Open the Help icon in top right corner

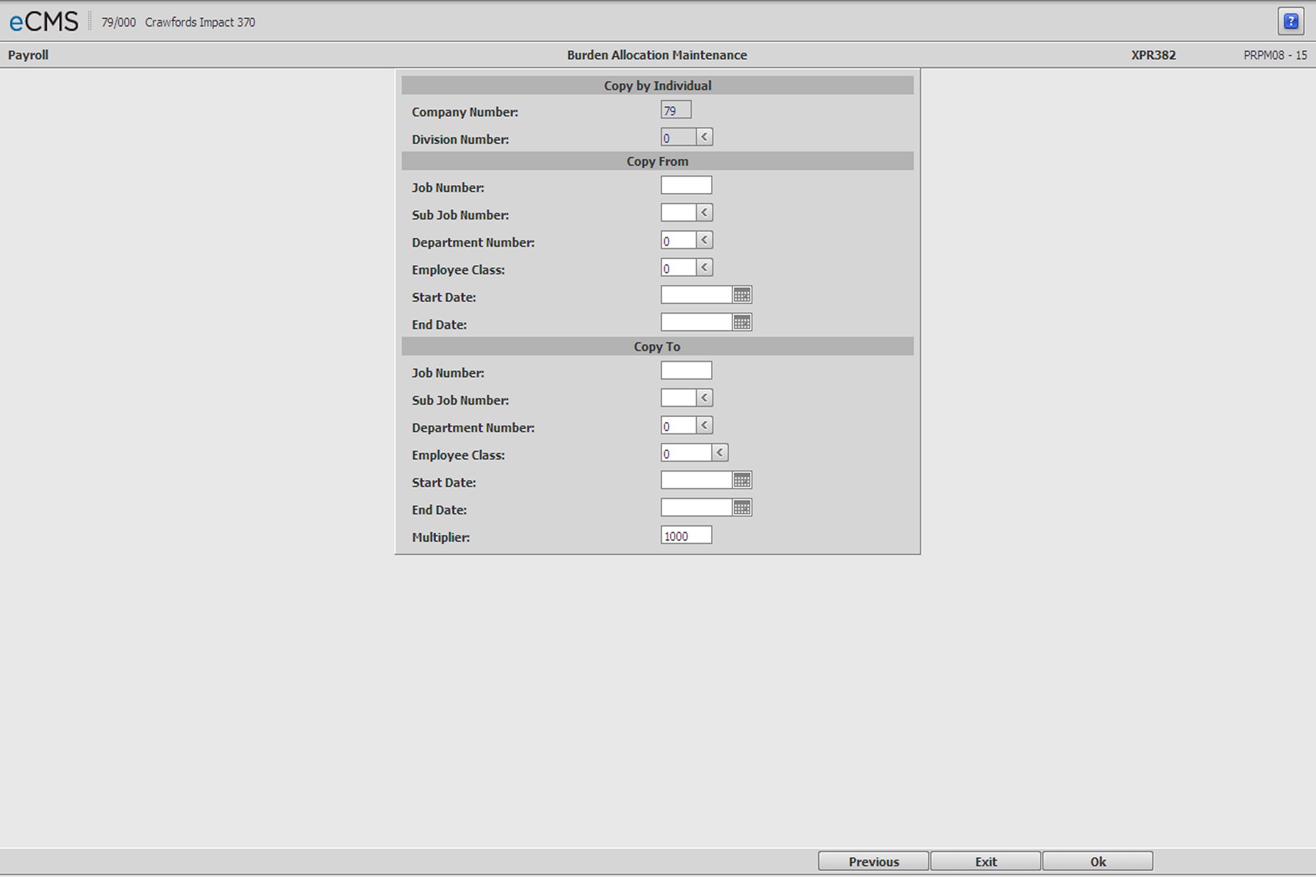(1291, 21)
